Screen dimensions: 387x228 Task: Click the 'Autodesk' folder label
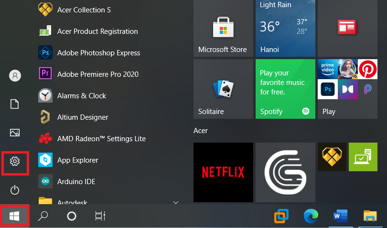point(72,202)
